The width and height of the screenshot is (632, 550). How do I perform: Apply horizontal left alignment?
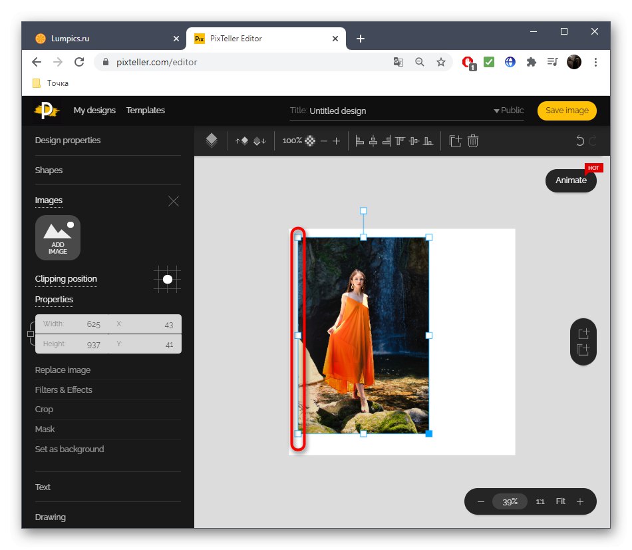(x=359, y=140)
